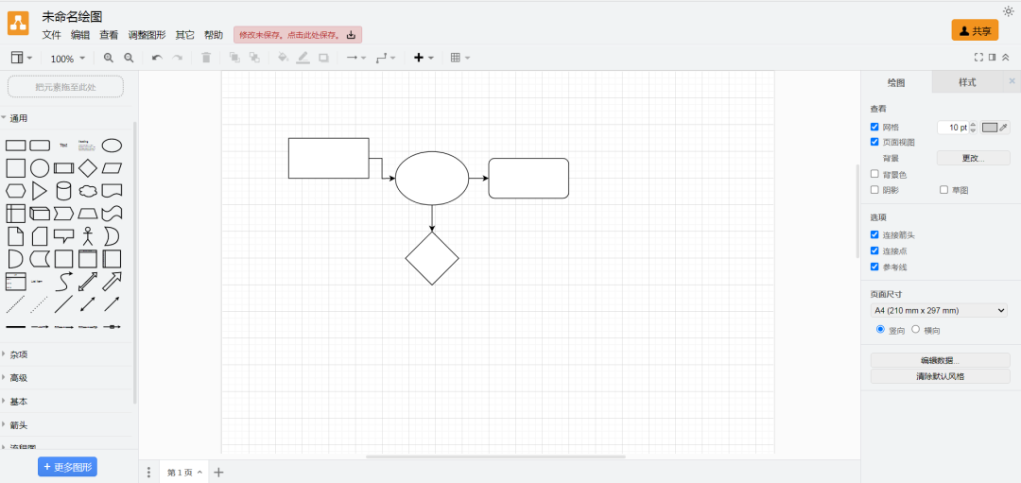Viewport: 1021px width, 483px height.
Task: Switch to the 样式 tab
Action: pyautogui.click(x=967, y=82)
